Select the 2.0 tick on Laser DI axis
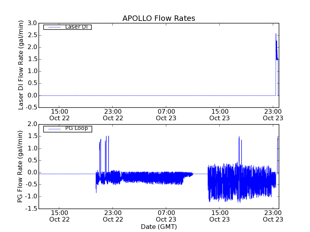Viewport: 310px width, 232px height. [32, 47]
